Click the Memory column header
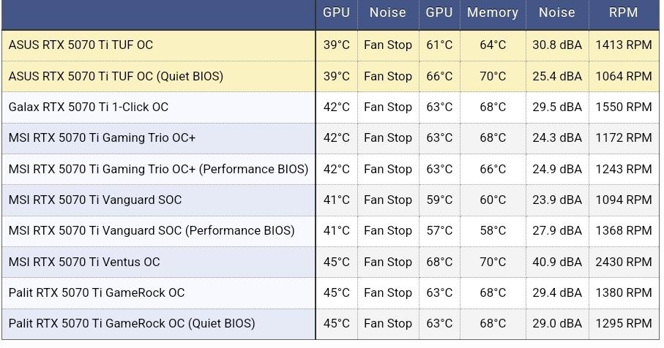Screen dimensions: 664x348 coord(492,12)
